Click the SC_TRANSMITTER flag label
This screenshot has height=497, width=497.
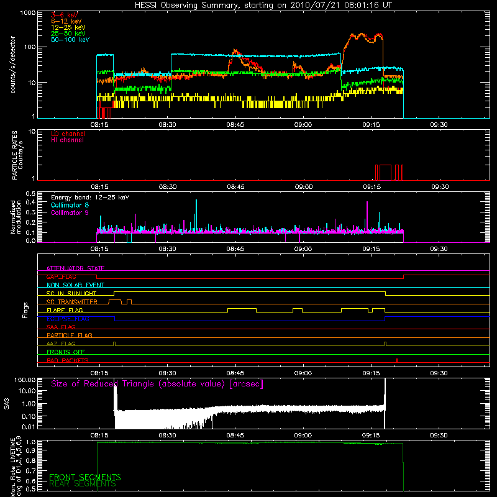pos(71,302)
